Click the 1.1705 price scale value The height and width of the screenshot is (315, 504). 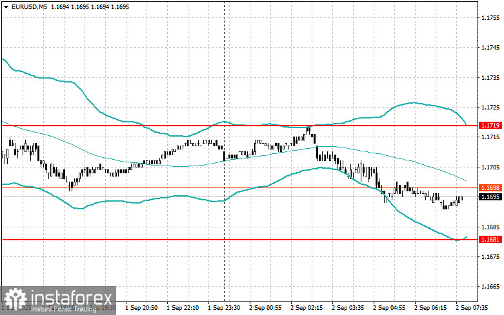490,167
